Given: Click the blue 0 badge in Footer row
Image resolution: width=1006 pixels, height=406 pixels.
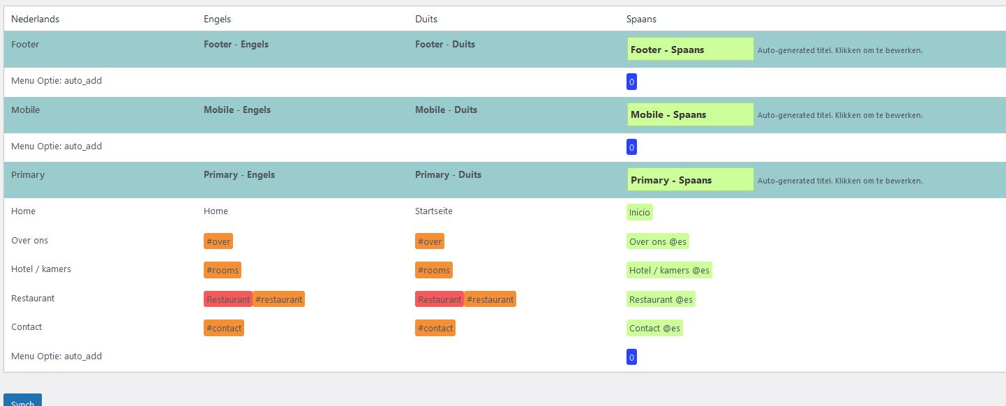Looking at the screenshot, I should [631, 82].
